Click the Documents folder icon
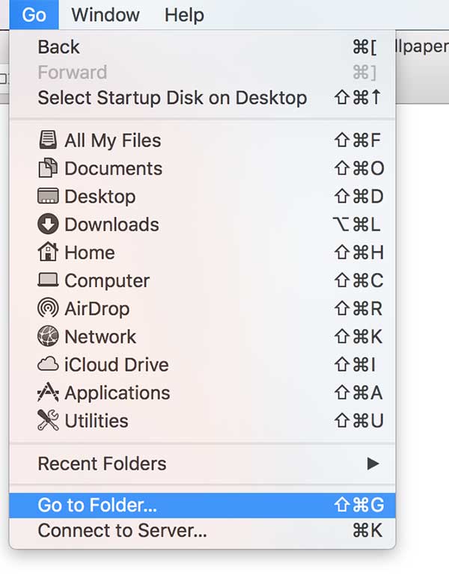The width and height of the screenshot is (449, 581). click(47, 168)
